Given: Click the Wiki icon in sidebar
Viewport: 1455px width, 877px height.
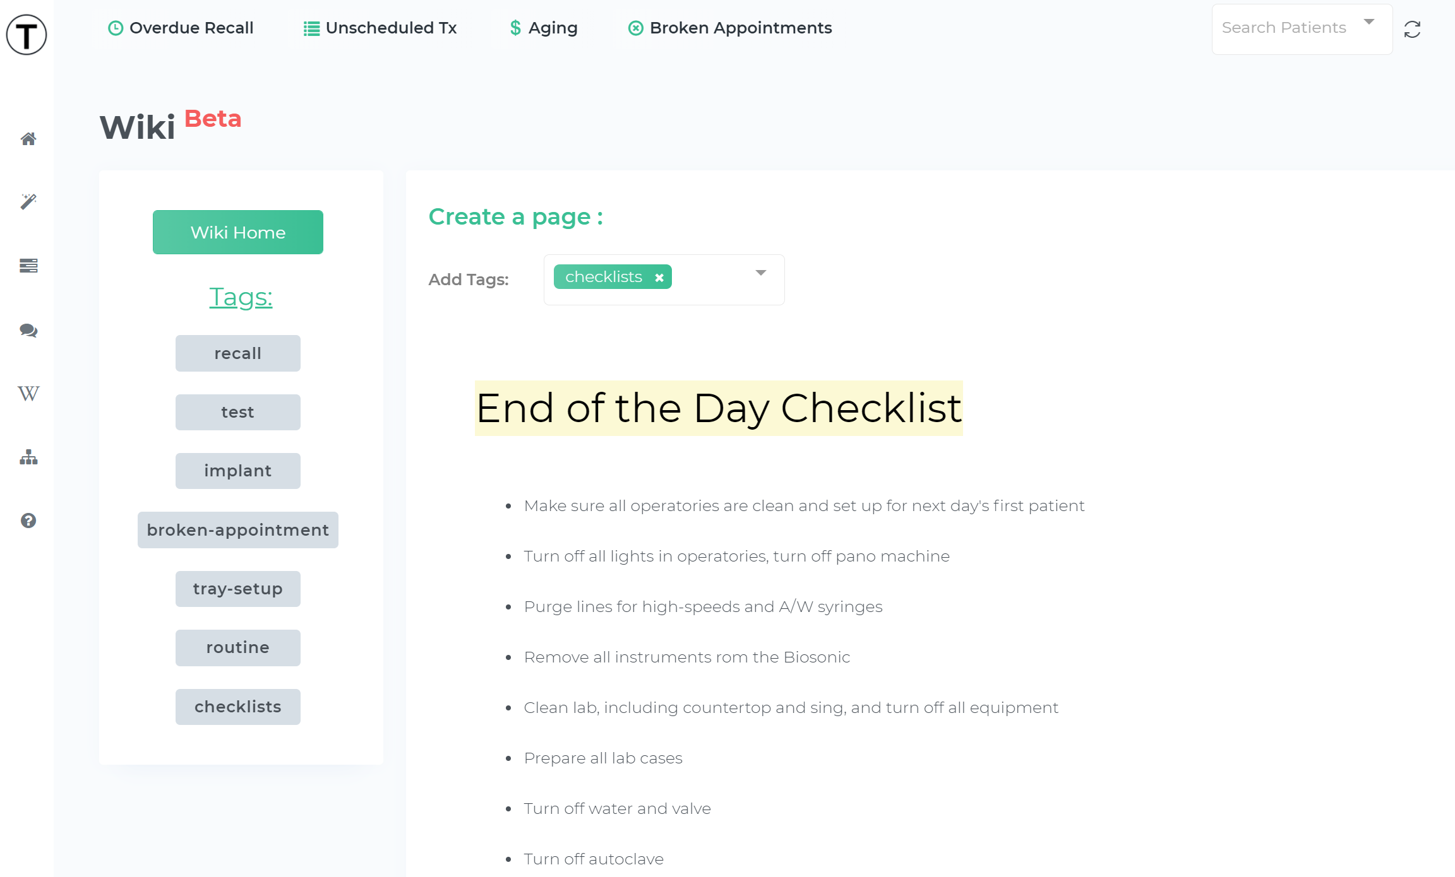Looking at the screenshot, I should click(x=28, y=392).
